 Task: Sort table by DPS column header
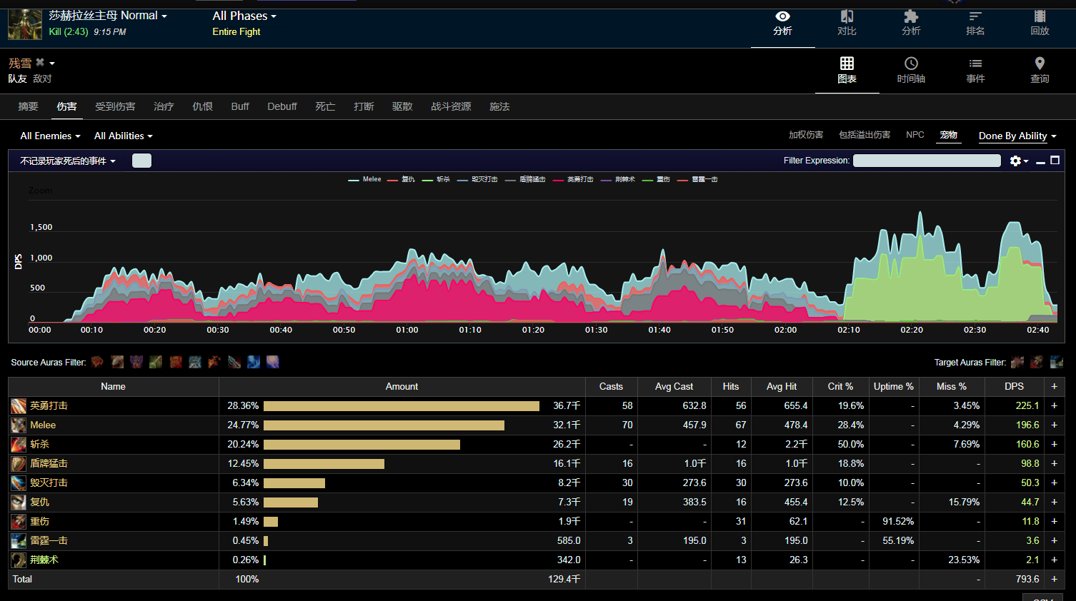pyautogui.click(x=1014, y=386)
